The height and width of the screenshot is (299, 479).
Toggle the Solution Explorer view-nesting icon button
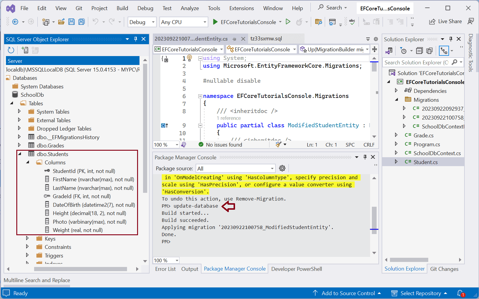(444, 51)
